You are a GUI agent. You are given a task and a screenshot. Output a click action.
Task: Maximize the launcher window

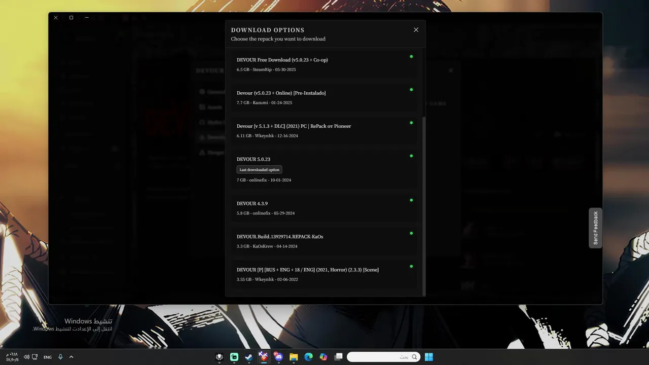click(x=71, y=18)
